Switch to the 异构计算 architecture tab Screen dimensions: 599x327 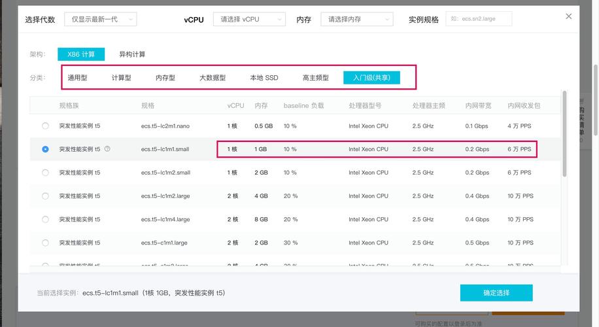coord(132,54)
